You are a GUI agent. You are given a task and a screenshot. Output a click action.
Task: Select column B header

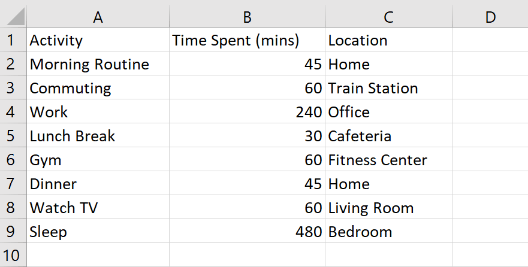tap(247, 17)
